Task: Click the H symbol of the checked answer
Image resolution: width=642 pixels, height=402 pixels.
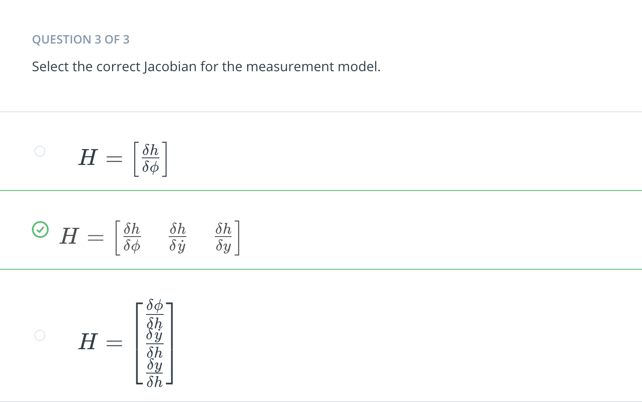Action: [69, 236]
